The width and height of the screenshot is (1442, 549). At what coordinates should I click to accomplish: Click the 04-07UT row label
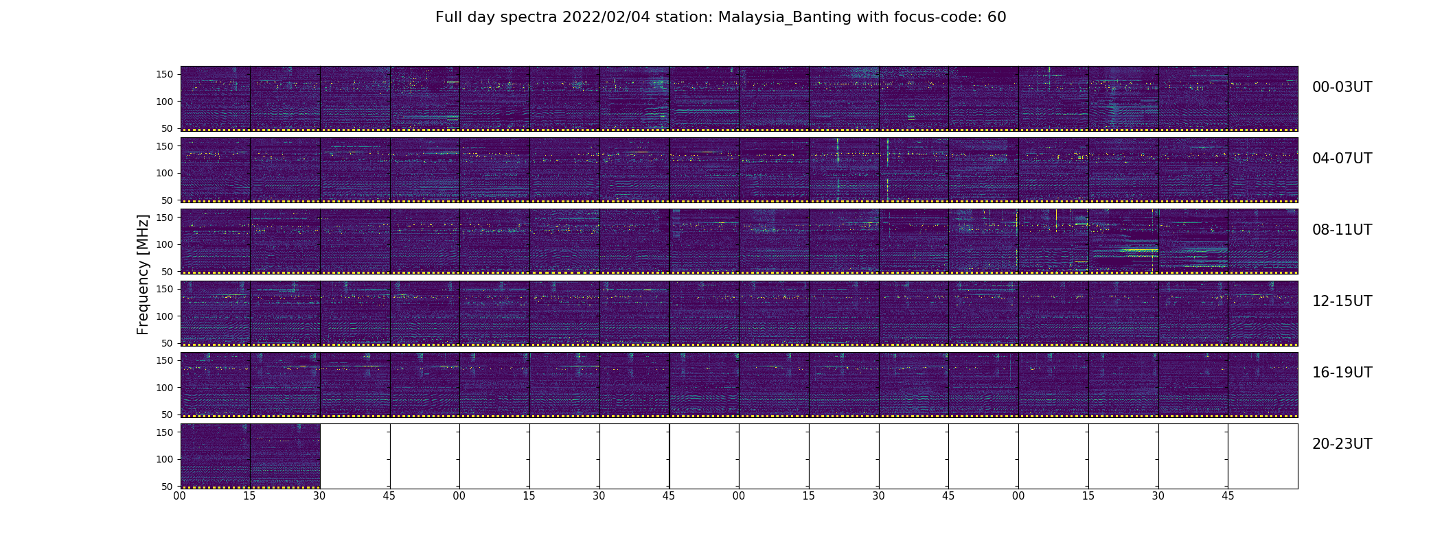pos(1342,159)
